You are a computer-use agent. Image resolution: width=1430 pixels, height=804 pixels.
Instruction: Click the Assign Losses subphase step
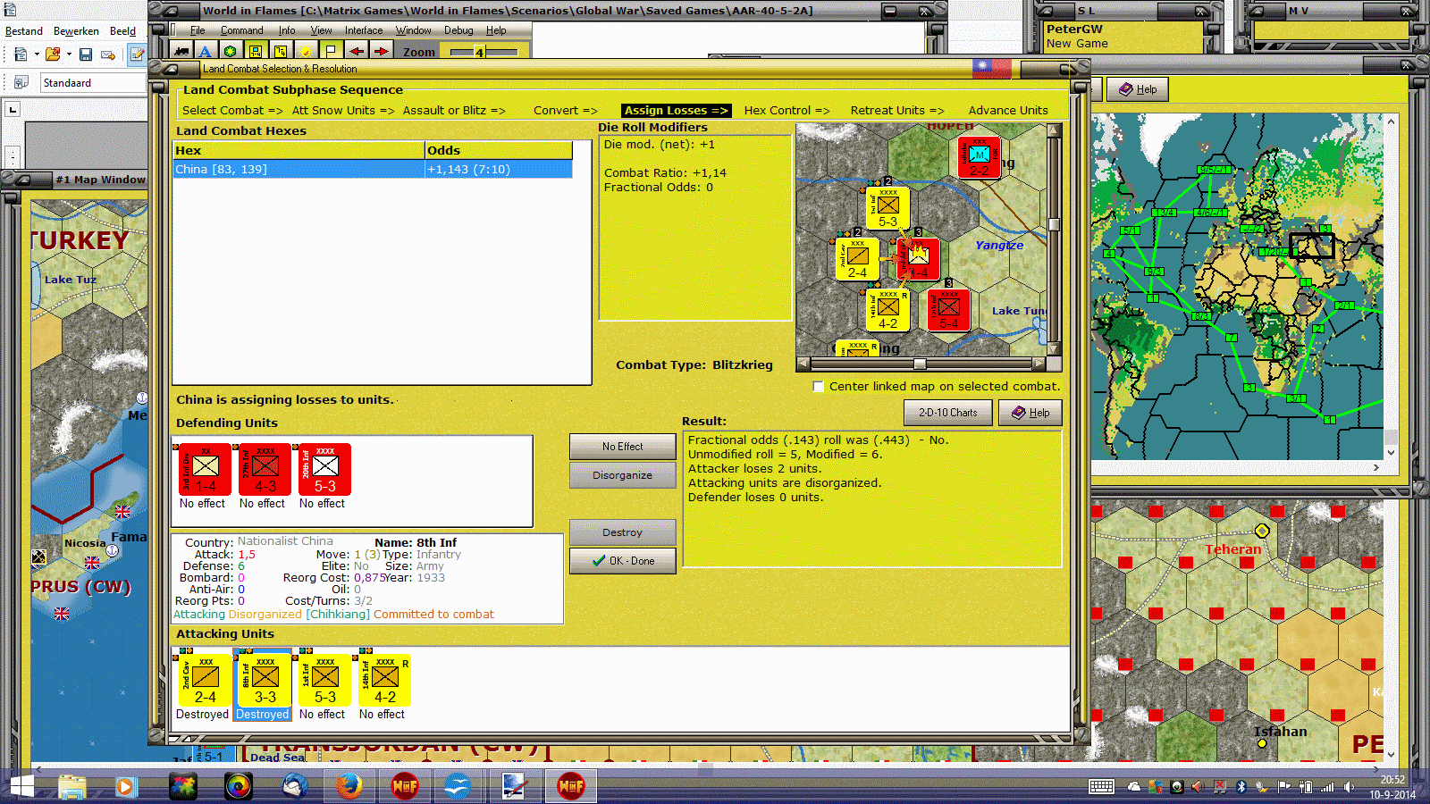[676, 111]
